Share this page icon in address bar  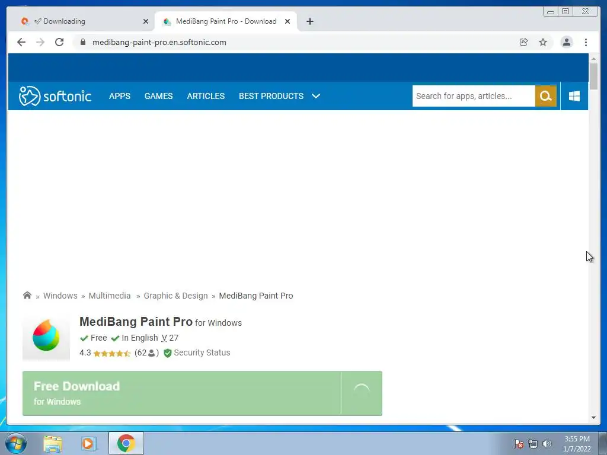point(524,42)
